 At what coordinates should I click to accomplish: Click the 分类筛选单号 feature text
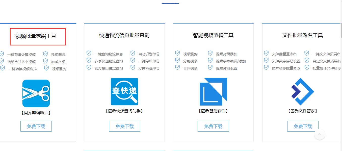pos(149,68)
